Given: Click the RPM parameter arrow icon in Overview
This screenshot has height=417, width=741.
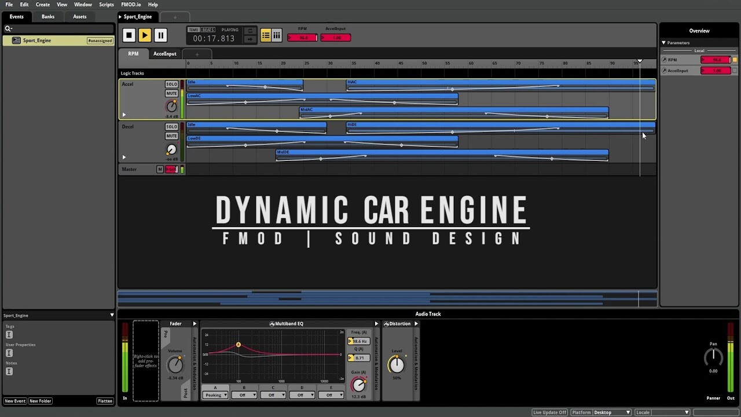Looking at the screenshot, I should tap(665, 59).
